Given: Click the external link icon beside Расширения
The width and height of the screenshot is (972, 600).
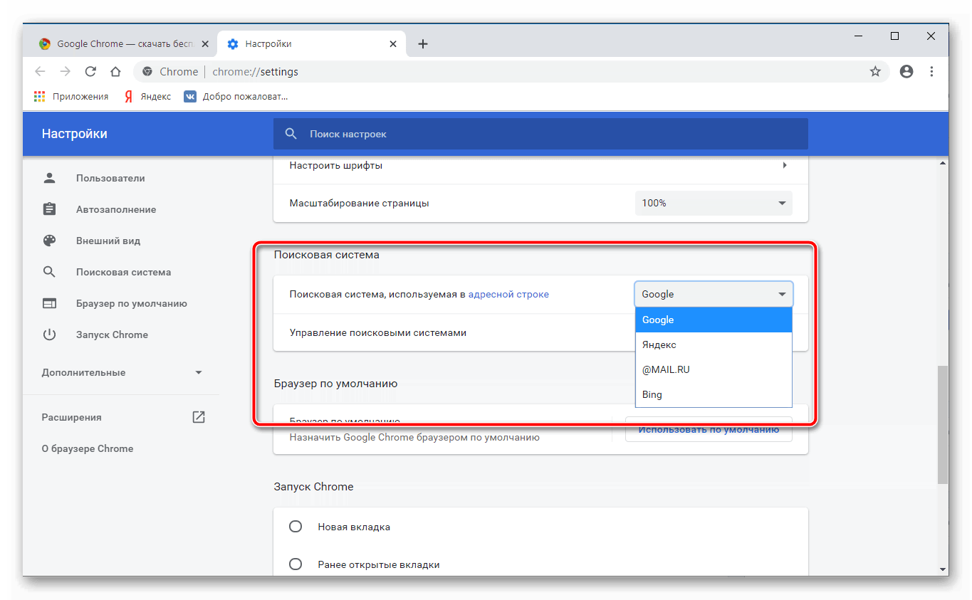Looking at the screenshot, I should (199, 417).
